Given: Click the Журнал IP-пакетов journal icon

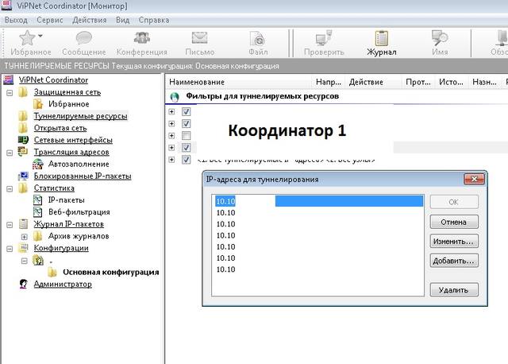Looking at the screenshot, I should pos(23,224).
